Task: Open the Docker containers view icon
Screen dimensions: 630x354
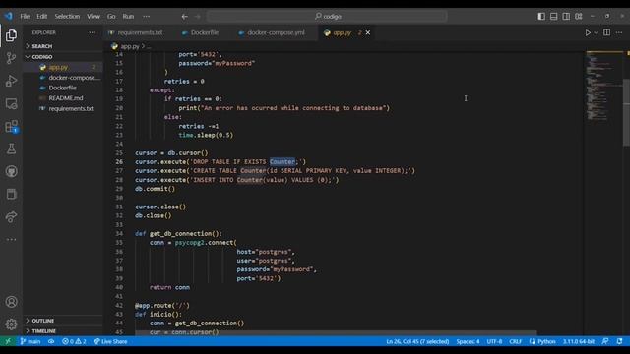Action: pyautogui.click(x=11, y=195)
